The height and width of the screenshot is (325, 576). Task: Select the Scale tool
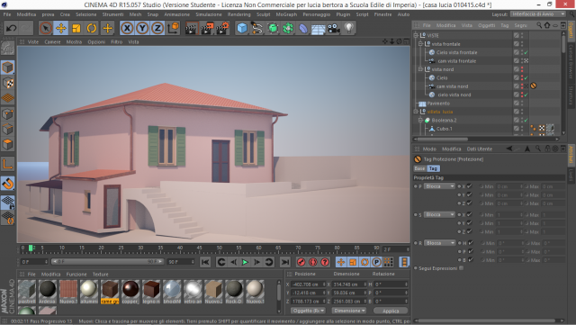pos(76,28)
